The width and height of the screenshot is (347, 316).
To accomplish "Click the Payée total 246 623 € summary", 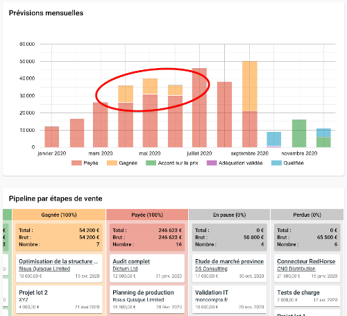I will point(147,231).
